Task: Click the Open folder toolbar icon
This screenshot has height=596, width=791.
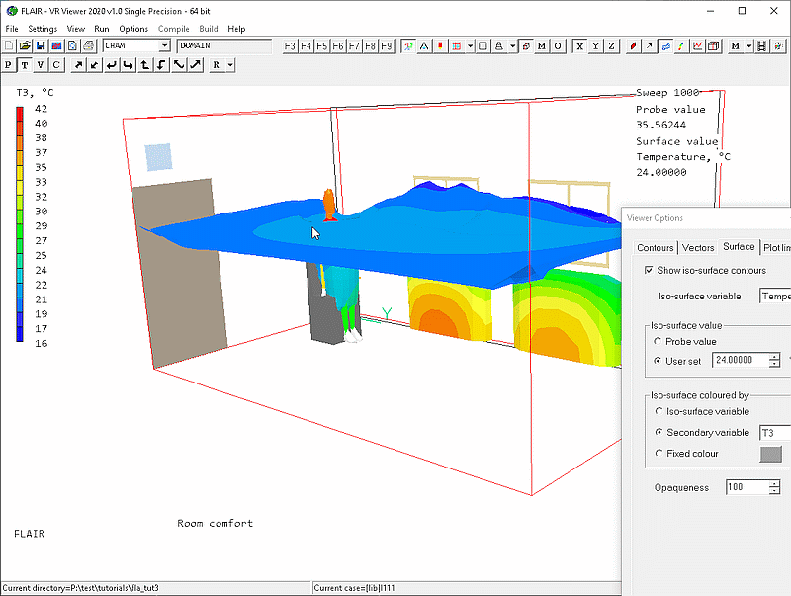Action: (25, 45)
